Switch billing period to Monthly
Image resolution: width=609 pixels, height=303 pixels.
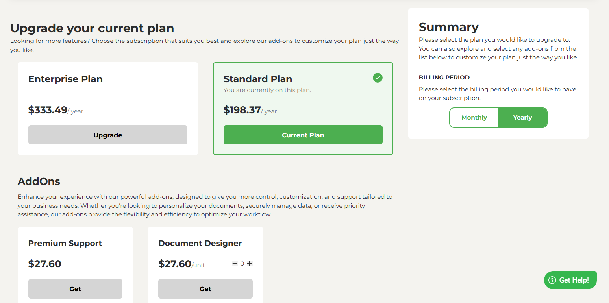tap(474, 118)
